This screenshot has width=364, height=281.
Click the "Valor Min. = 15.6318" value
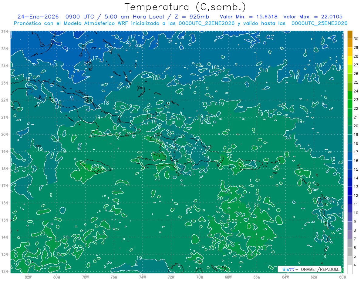pos(249,17)
